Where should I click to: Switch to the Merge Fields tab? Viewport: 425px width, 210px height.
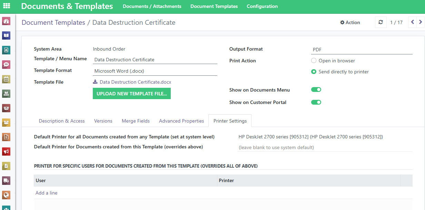coord(136,121)
